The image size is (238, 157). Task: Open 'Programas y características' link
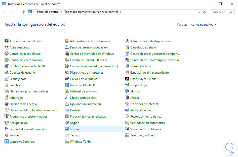tap(88, 117)
